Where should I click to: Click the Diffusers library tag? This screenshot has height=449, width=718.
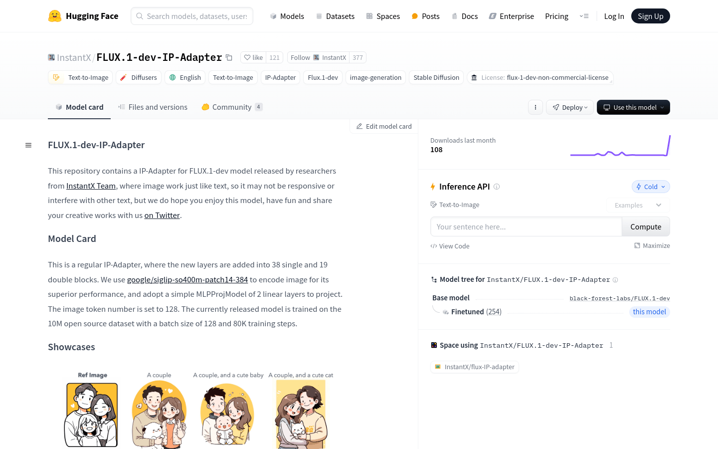[139, 77]
